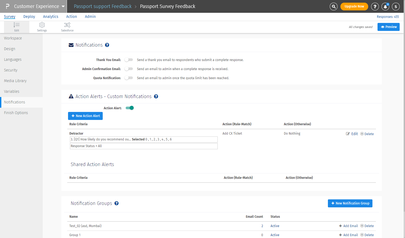405x238 pixels.
Task: Open the help question mark icon in header
Action: pos(375,6)
